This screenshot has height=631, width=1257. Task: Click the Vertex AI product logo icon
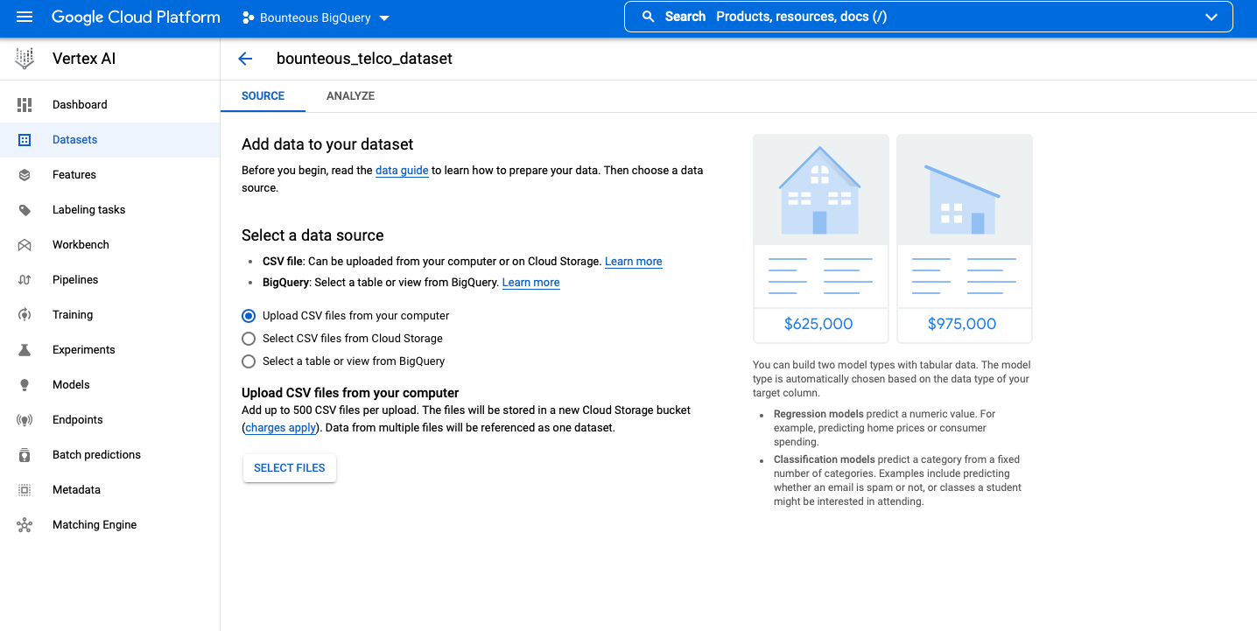pos(25,59)
